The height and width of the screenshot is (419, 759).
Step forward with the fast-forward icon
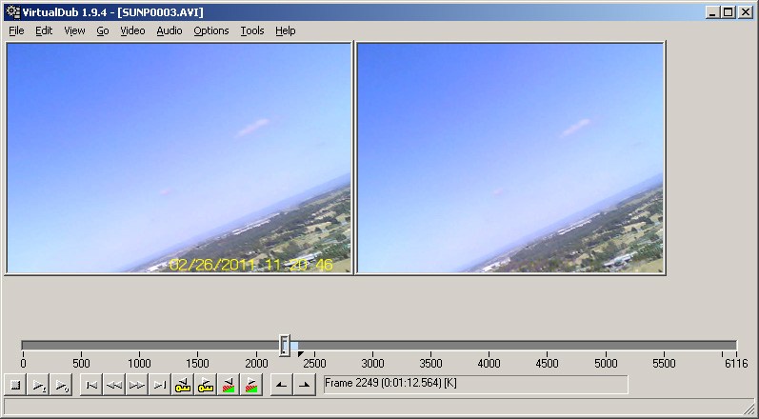click(136, 385)
